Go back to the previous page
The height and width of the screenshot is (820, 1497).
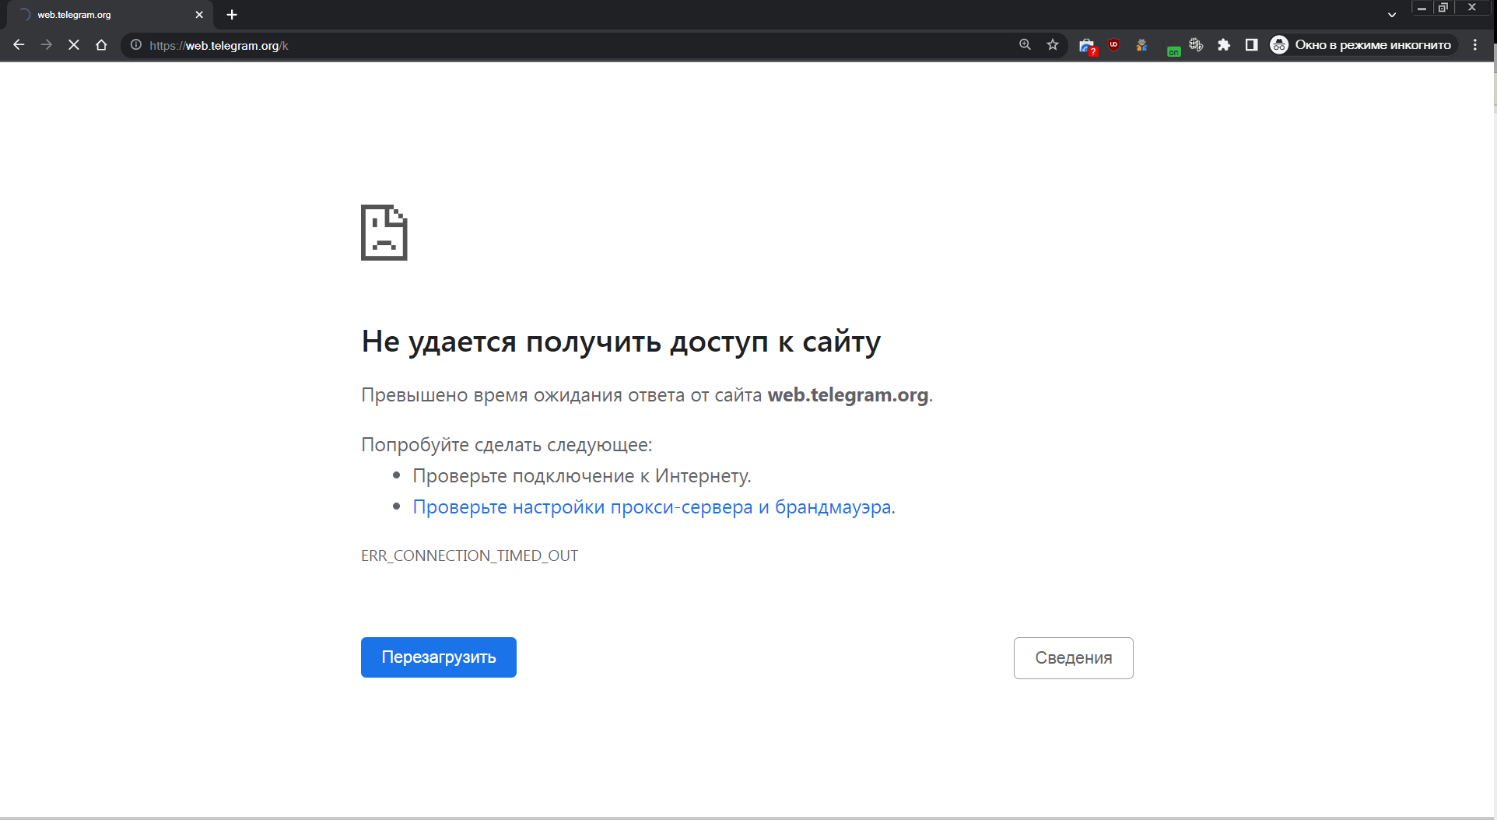[19, 45]
